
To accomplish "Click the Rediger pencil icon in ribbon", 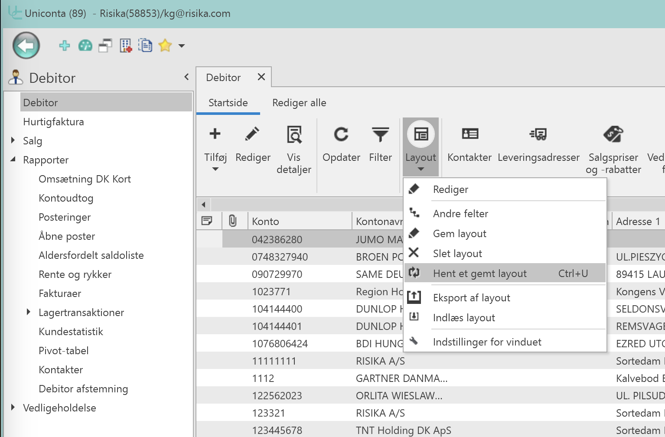I will 252,134.
